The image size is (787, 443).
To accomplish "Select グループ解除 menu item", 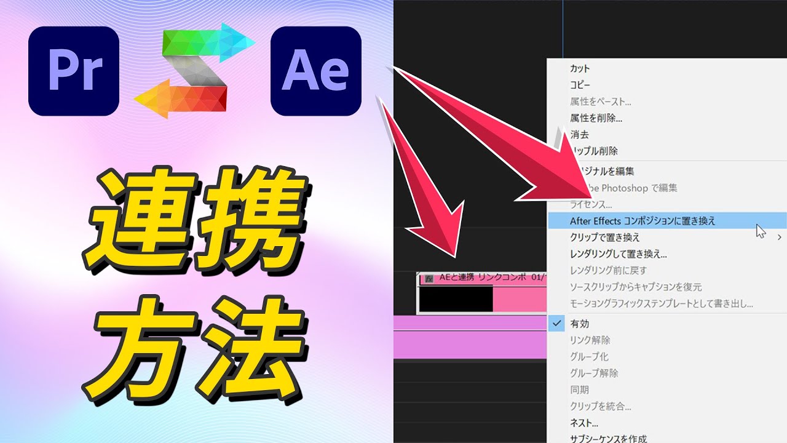I will pyautogui.click(x=594, y=373).
